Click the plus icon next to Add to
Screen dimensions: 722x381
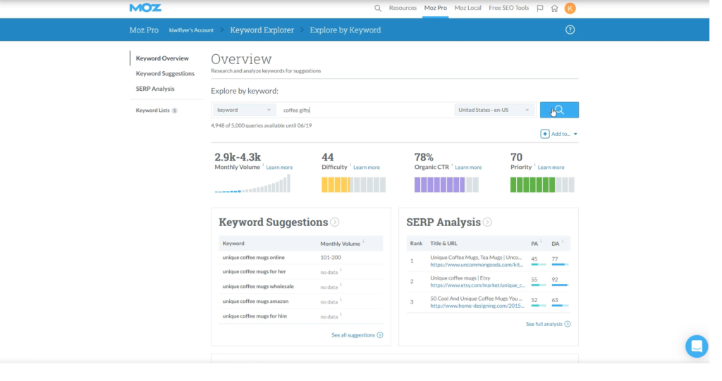click(545, 134)
